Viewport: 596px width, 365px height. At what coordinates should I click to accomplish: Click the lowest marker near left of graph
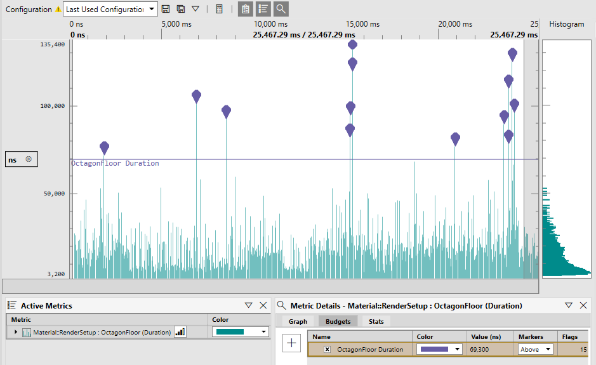point(105,147)
